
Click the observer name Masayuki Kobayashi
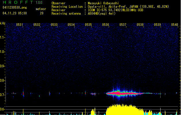click(x=103, y=3)
